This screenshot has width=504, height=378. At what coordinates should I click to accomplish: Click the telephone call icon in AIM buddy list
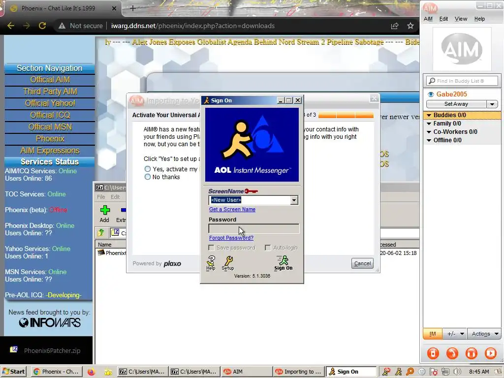pyautogui.click(x=452, y=353)
